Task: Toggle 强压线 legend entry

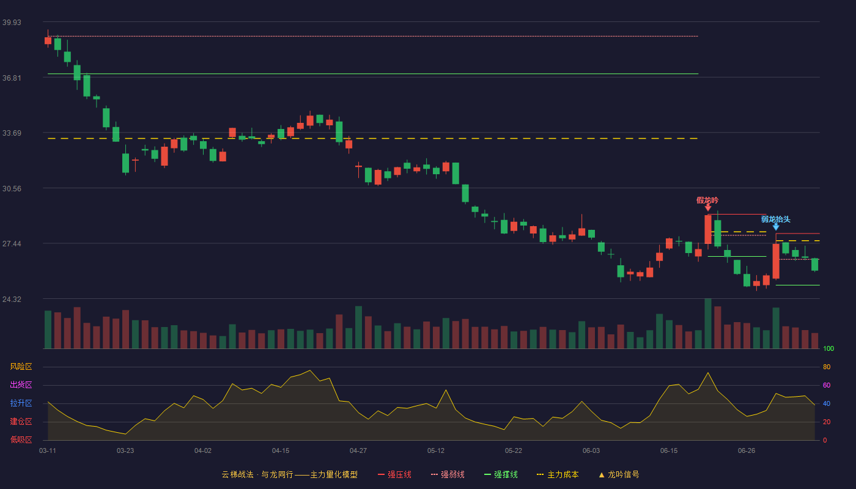Action: (394, 474)
